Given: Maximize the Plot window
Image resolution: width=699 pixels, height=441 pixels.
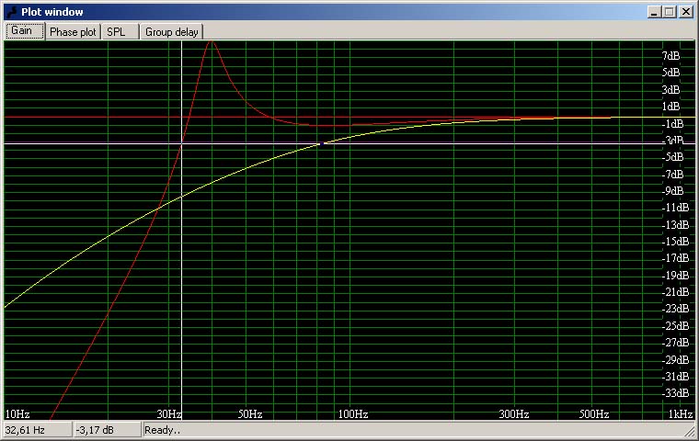Looking at the screenshot, I should 670,12.
